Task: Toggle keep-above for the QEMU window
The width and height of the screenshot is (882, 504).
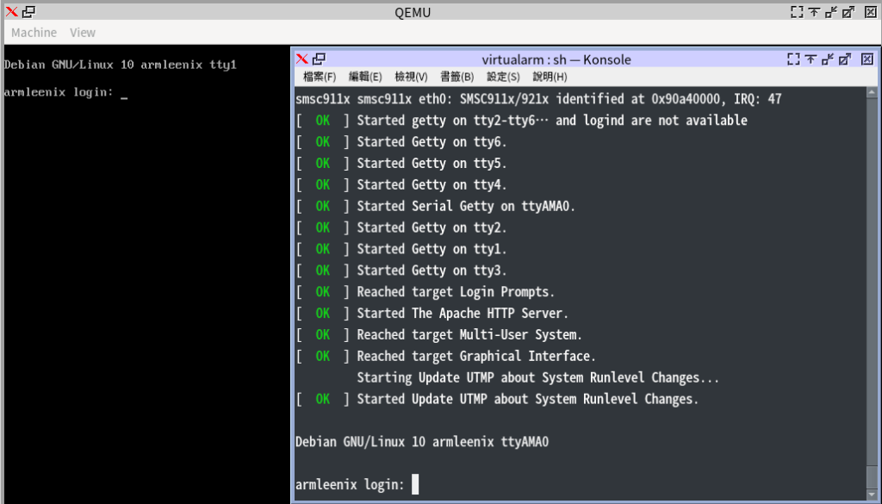Action: click(x=815, y=12)
